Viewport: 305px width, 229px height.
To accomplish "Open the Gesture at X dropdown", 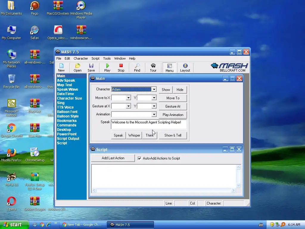I will pos(128,106).
